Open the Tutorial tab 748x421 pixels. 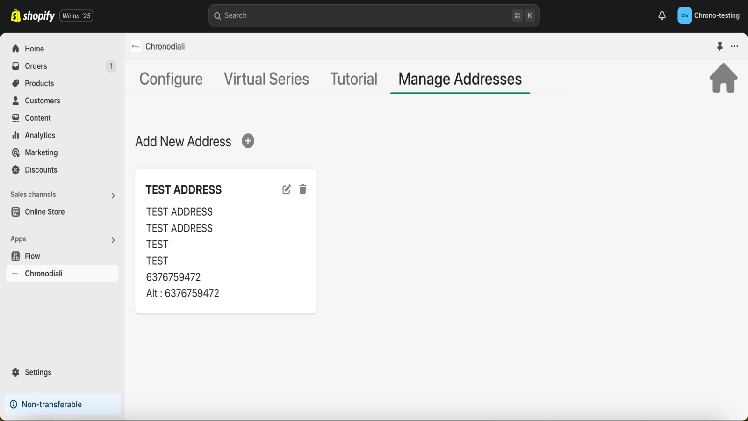tap(353, 79)
